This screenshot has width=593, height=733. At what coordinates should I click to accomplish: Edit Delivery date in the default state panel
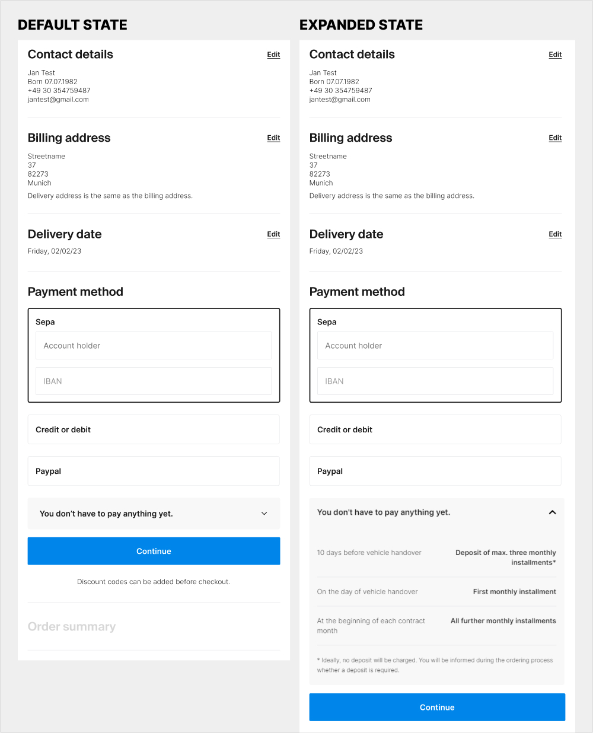(x=273, y=234)
